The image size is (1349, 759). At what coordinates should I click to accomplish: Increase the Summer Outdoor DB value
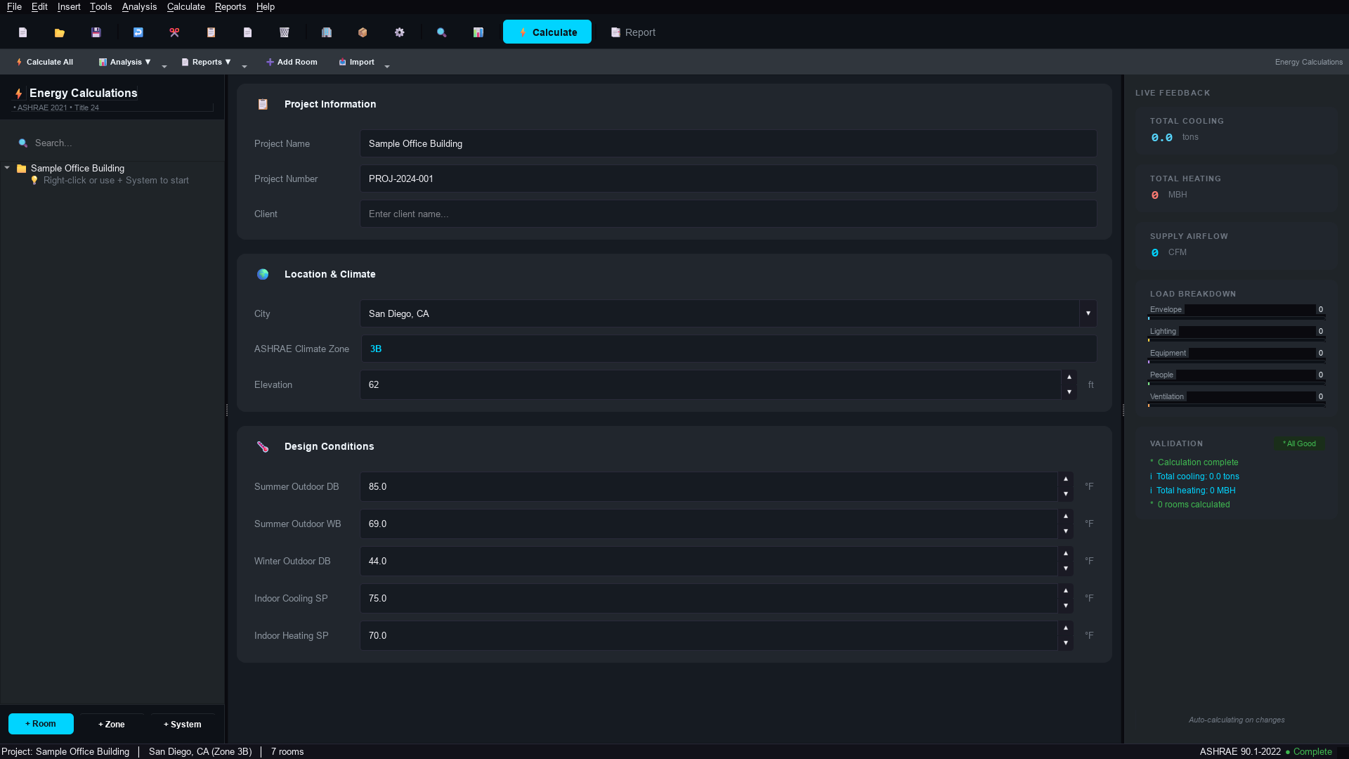[1066, 479]
